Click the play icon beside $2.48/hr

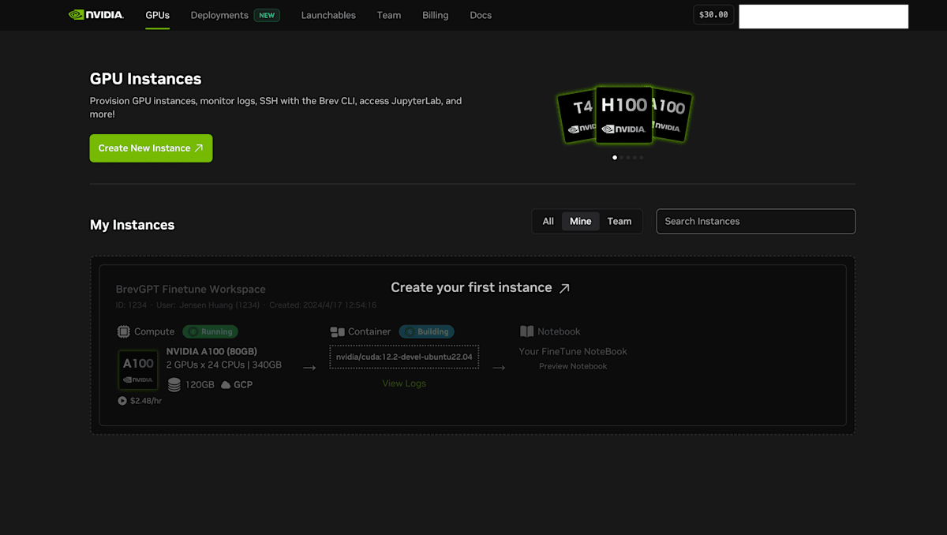pyautogui.click(x=122, y=401)
